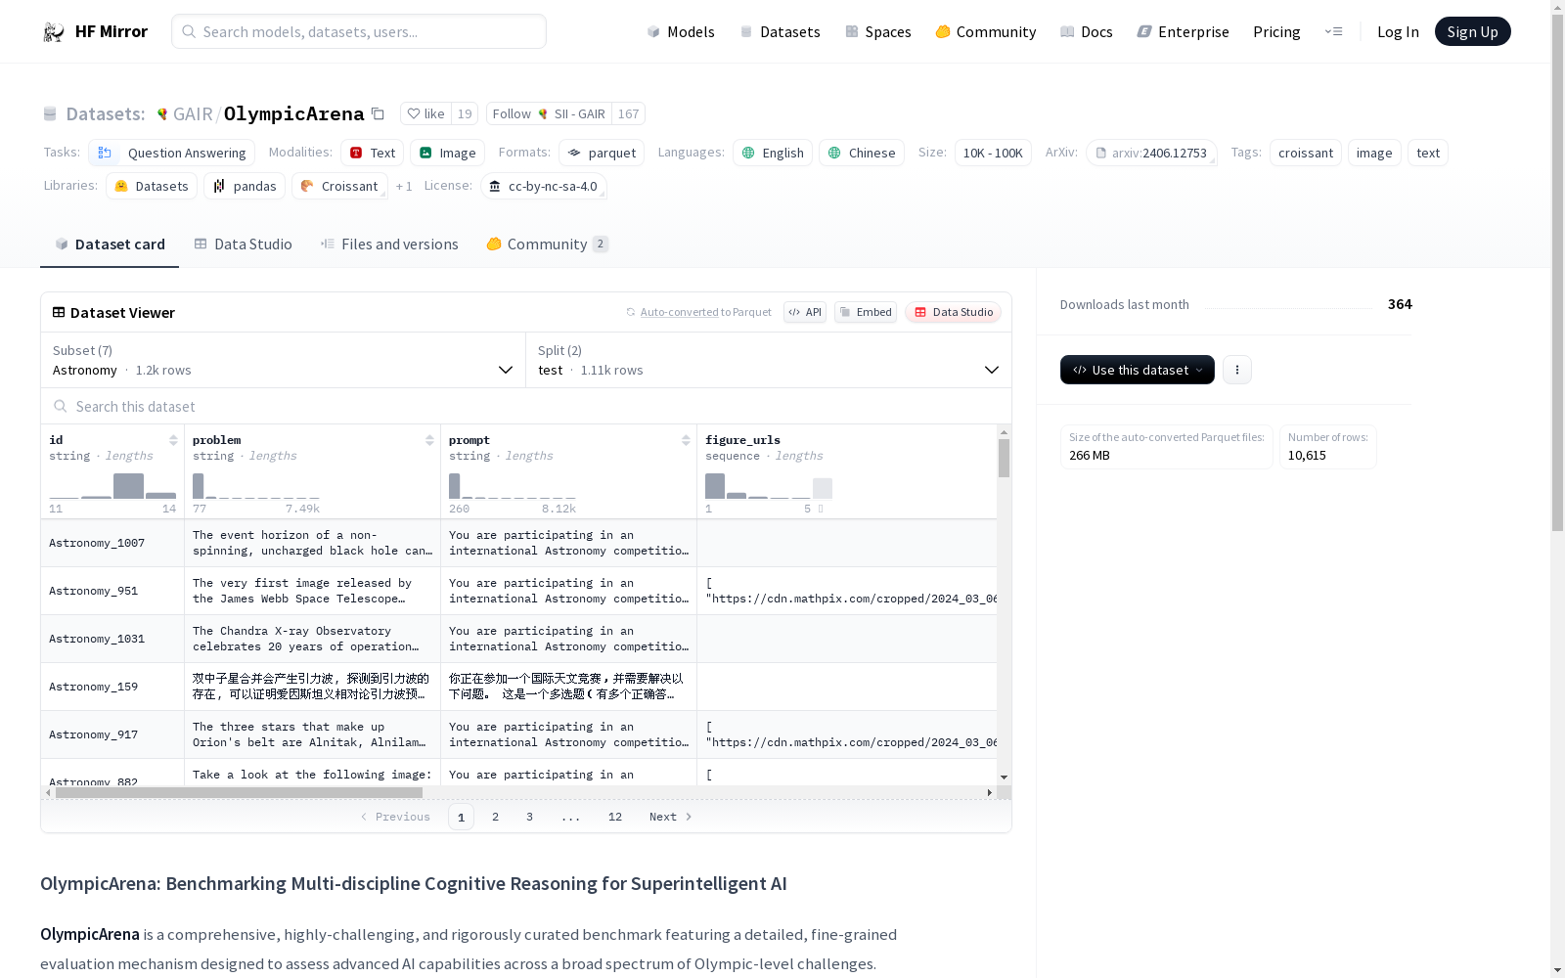Switch to the Dataset card tab
Viewport: 1565px width, 978px height.
(110, 244)
